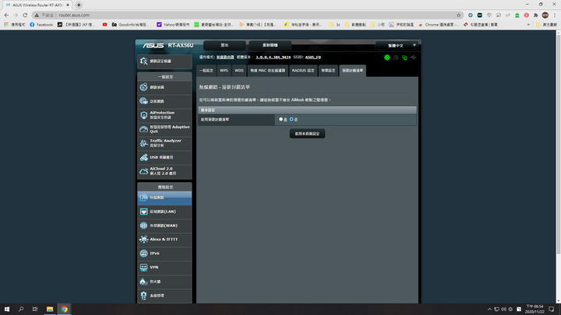Open the IPv6 settings icon
Image resolution: width=561 pixels, height=315 pixels.
point(144,254)
